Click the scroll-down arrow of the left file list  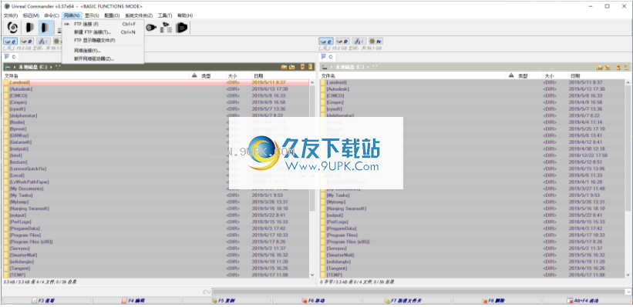(x=311, y=275)
